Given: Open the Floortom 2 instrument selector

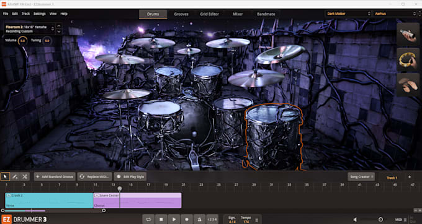Looking at the screenshot, I should tap(30, 29).
